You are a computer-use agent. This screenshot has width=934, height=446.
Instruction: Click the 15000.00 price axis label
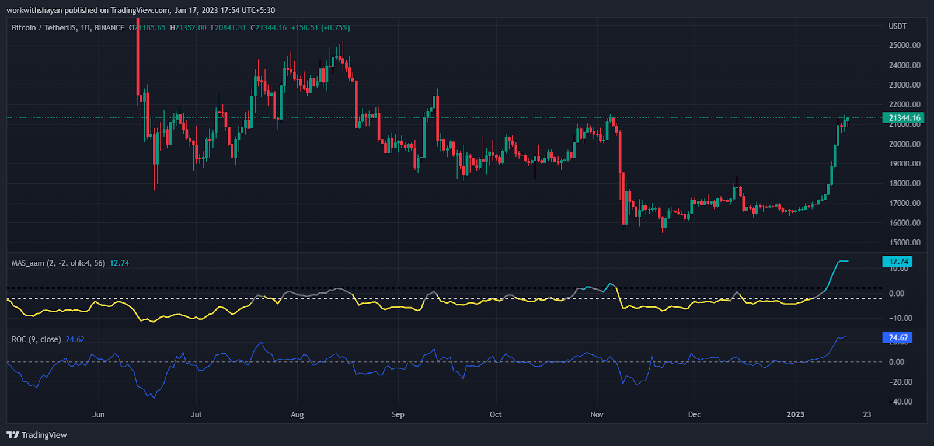click(905, 242)
